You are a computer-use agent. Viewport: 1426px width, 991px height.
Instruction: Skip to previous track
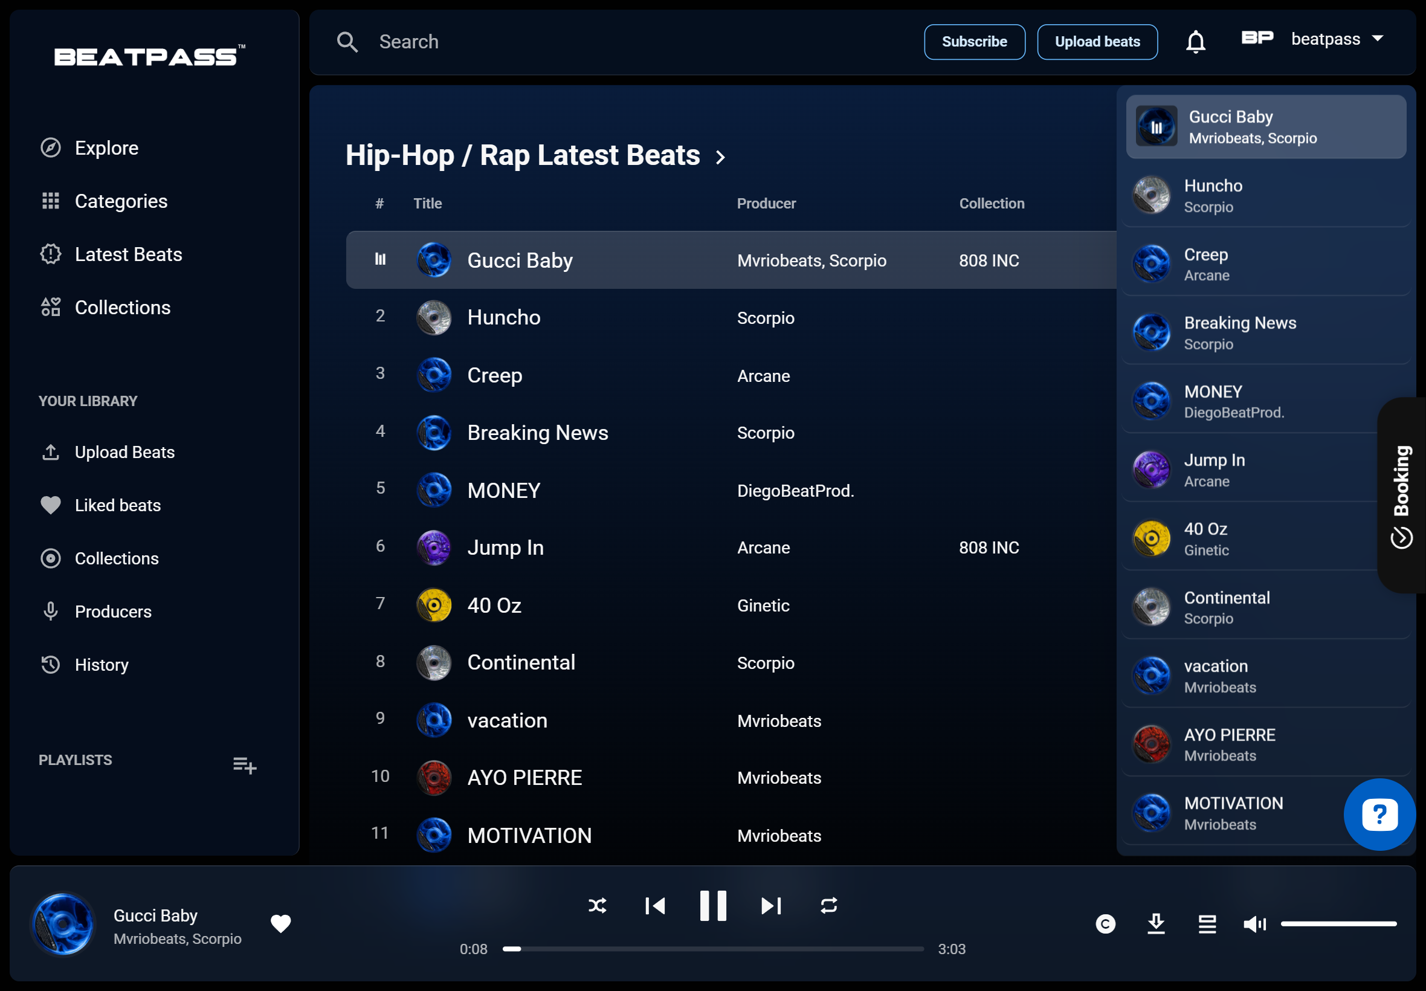pos(655,905)
